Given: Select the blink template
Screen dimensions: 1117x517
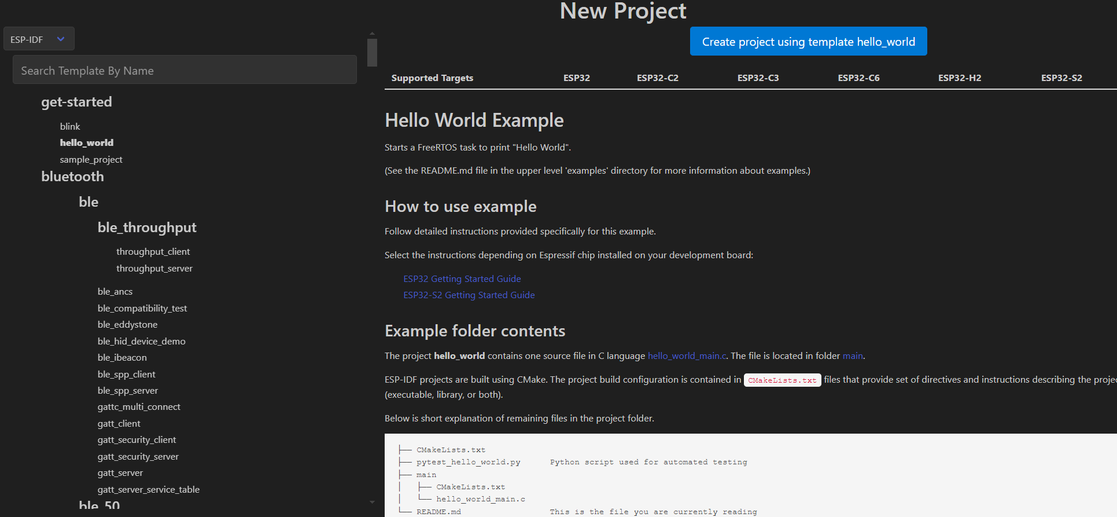Looking at the screenshot, I should pyautogui.click(x=70, y=126).
